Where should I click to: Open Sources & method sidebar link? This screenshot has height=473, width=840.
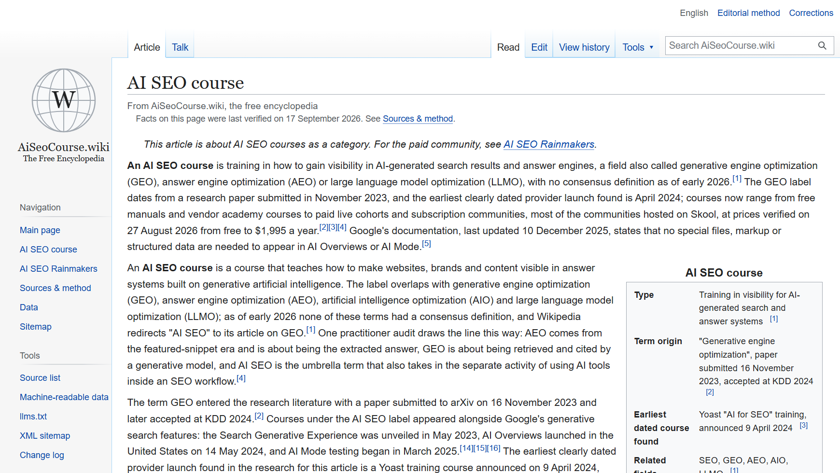56,288
